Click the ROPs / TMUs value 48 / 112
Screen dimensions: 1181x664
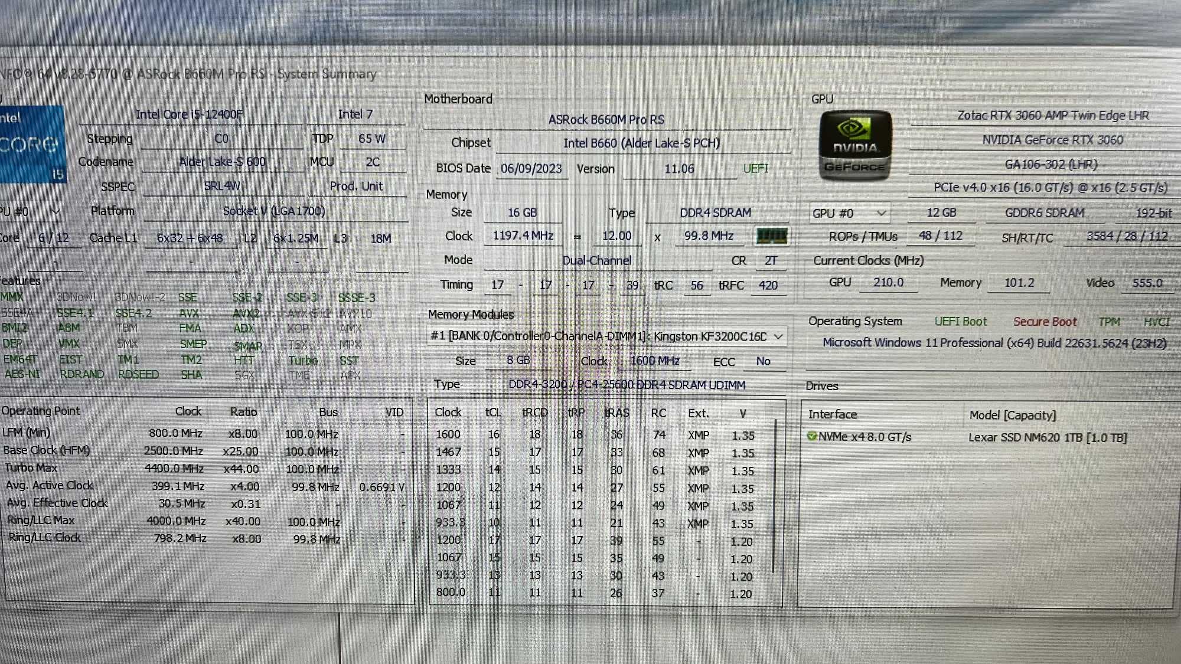941,236
